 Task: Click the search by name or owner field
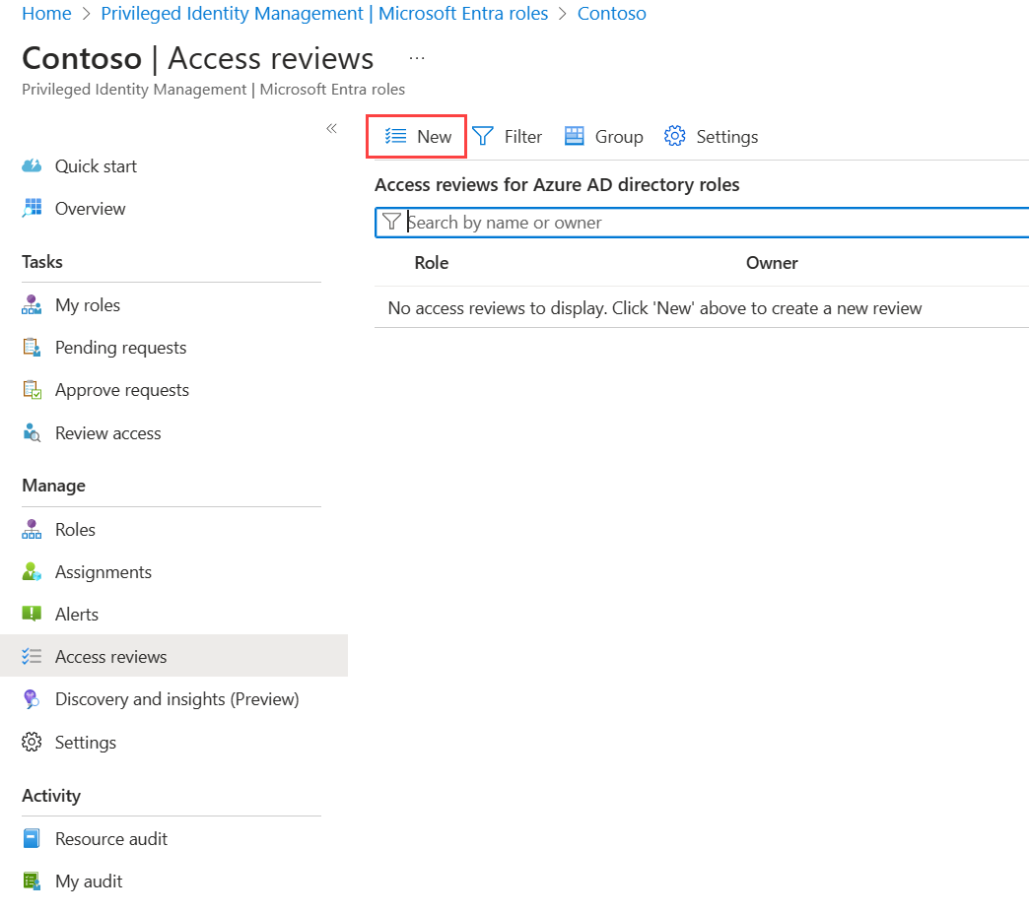pos(690,222)
